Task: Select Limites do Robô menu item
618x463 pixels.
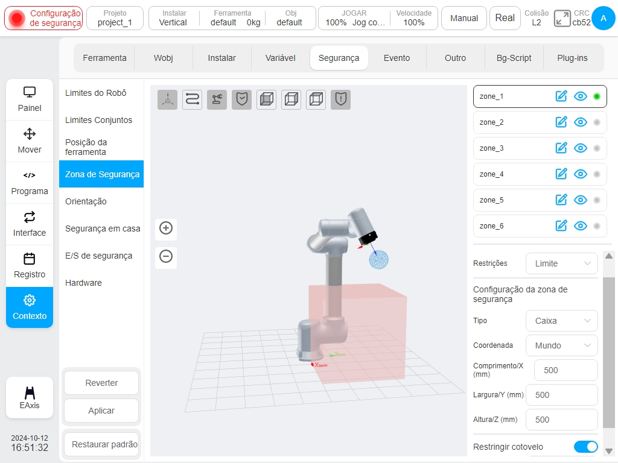Action: (x=96, y=93)
